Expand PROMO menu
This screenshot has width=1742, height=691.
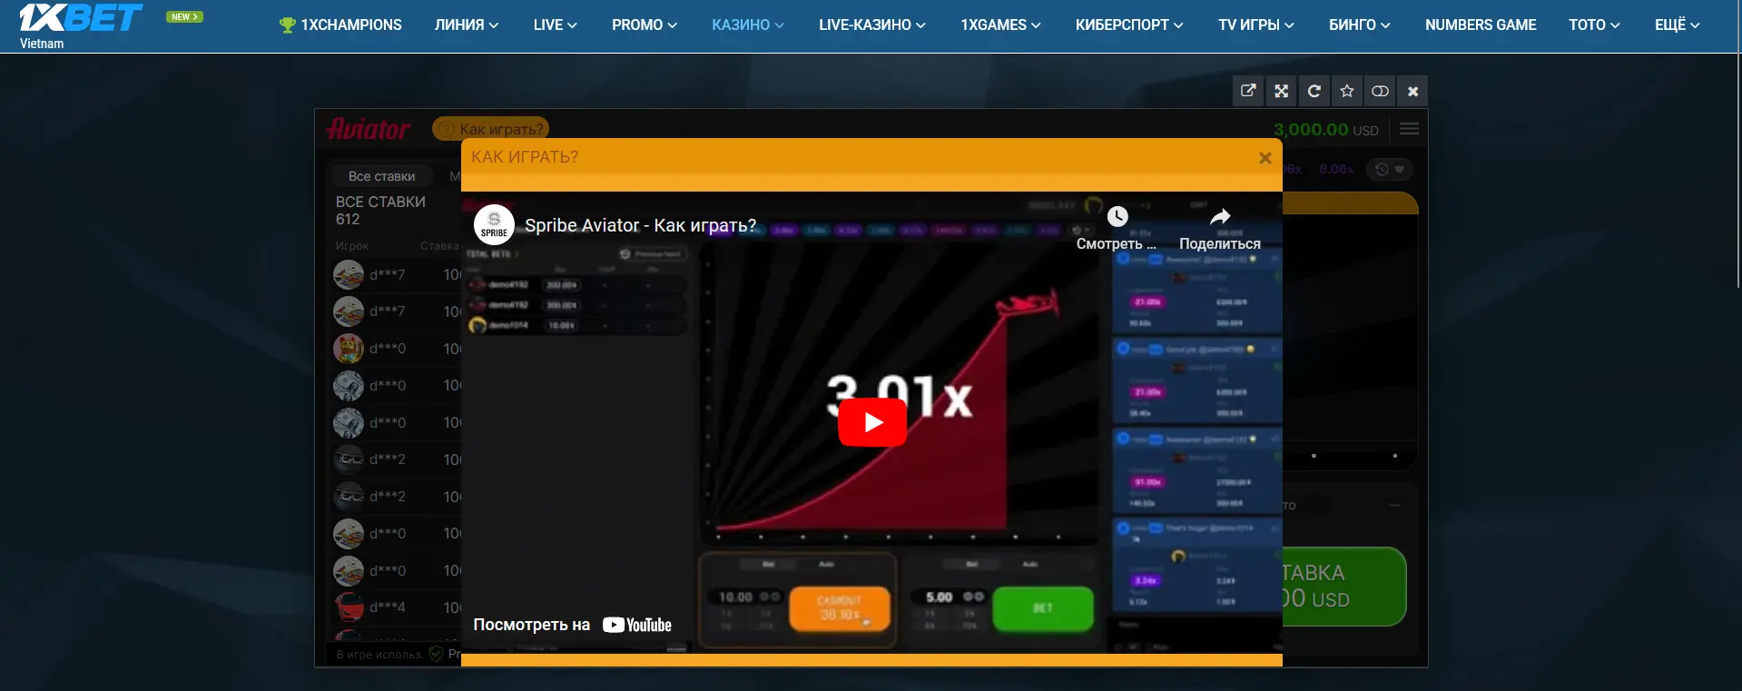pos(644,25)
